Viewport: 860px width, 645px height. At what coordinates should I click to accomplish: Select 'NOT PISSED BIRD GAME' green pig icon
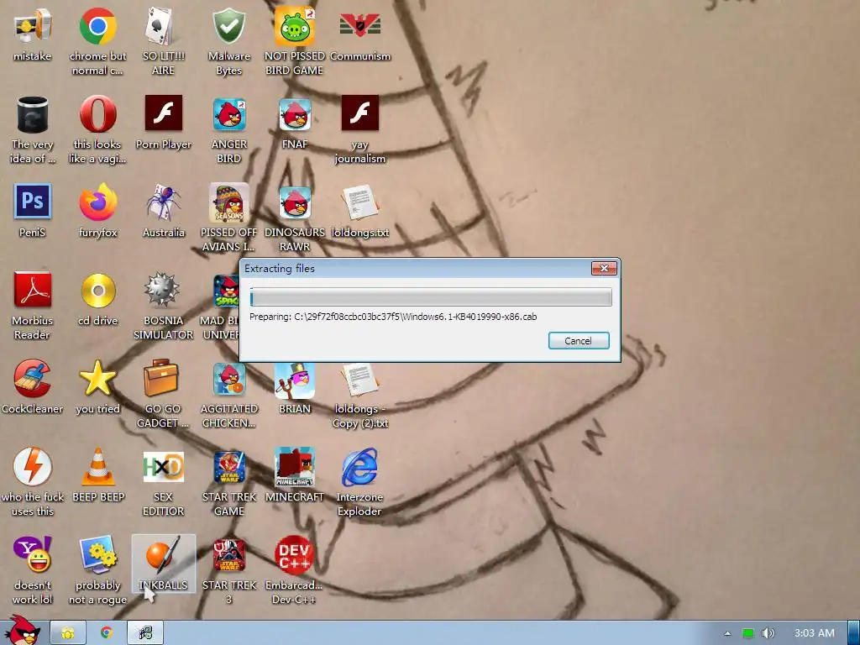(x=295, y=26)
